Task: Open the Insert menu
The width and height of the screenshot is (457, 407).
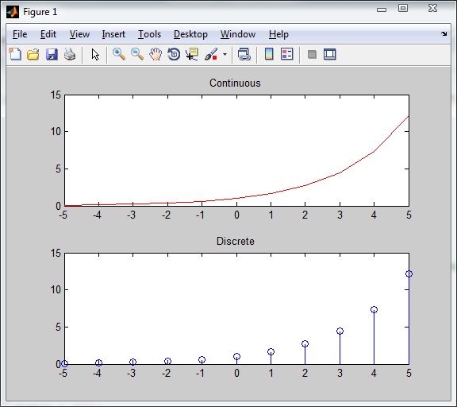Action: coord(113,34)
